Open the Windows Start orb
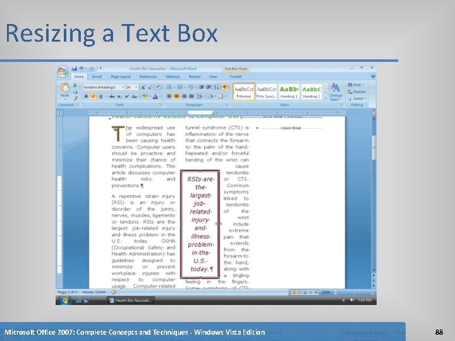 click(x=64, y=300)
